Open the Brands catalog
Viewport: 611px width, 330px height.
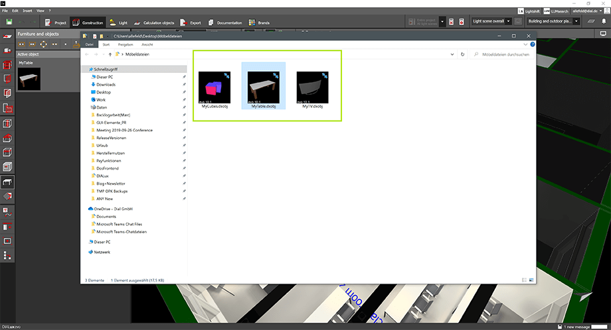[260, 23]
